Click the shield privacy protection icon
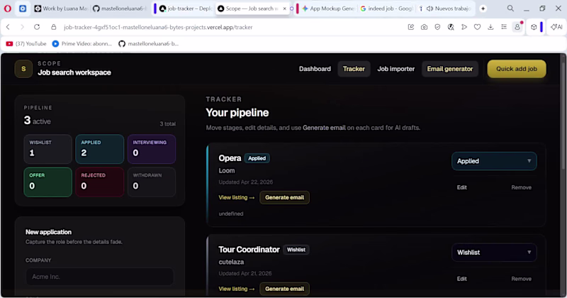This screenshot has width=567, height=298. 437,27
